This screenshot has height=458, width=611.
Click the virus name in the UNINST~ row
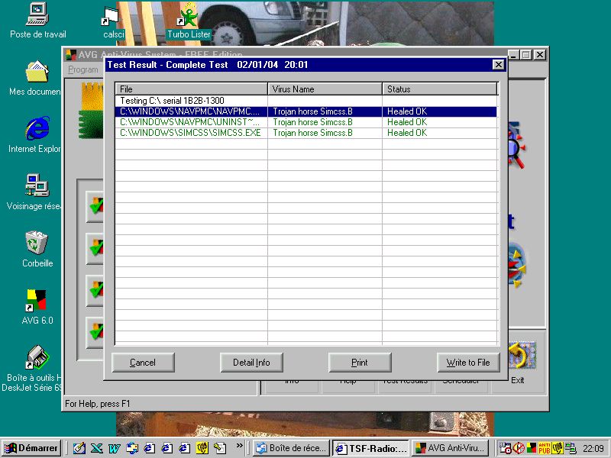313,122
